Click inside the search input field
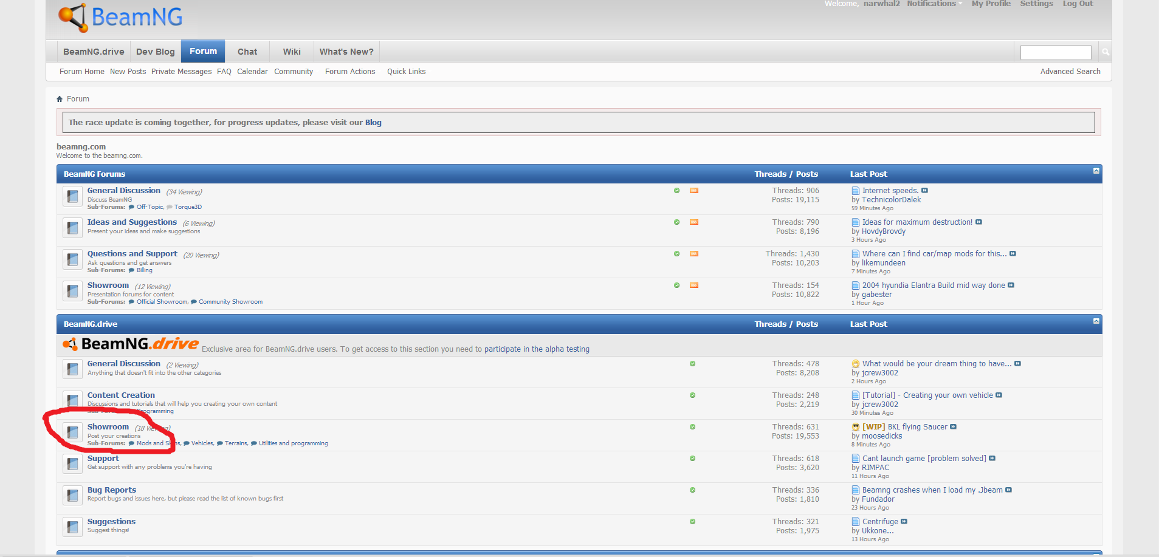1159x557 pixels. tap(1056, 52)
